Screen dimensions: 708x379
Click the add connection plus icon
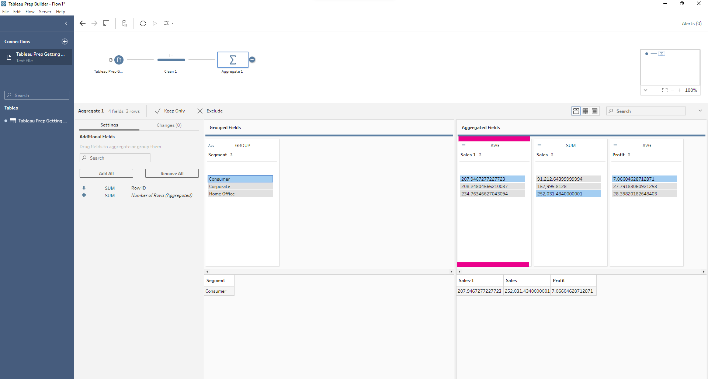[65, 42]
